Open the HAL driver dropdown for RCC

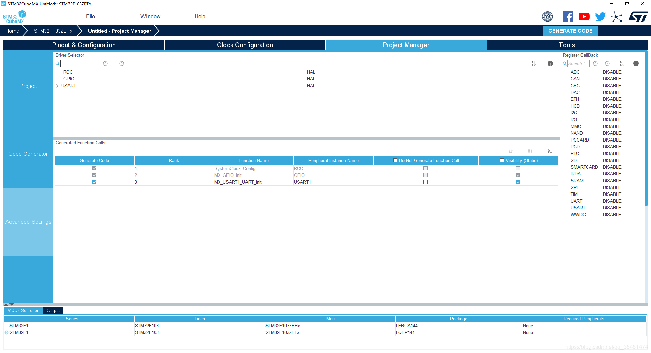311,72
